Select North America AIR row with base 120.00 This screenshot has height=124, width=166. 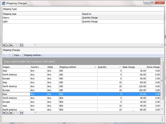pyautogui.click(x=81, y=86)
